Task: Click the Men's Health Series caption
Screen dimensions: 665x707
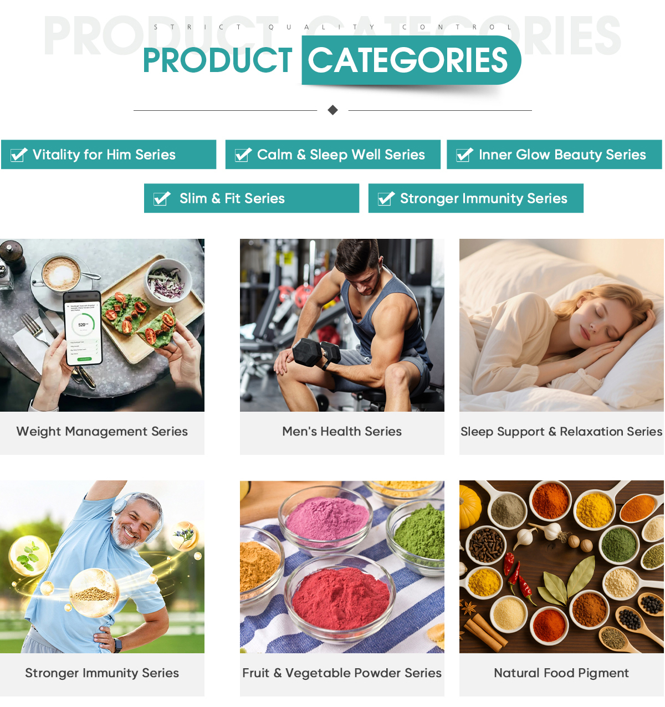Action: pos(342,432)
